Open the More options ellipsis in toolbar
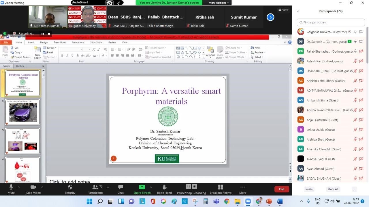 [243, 187]
